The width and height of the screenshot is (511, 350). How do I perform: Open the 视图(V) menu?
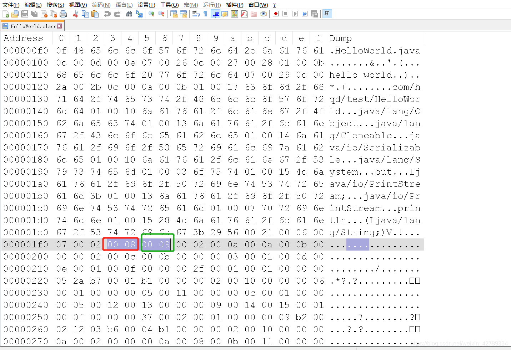(x=78, y=5)
